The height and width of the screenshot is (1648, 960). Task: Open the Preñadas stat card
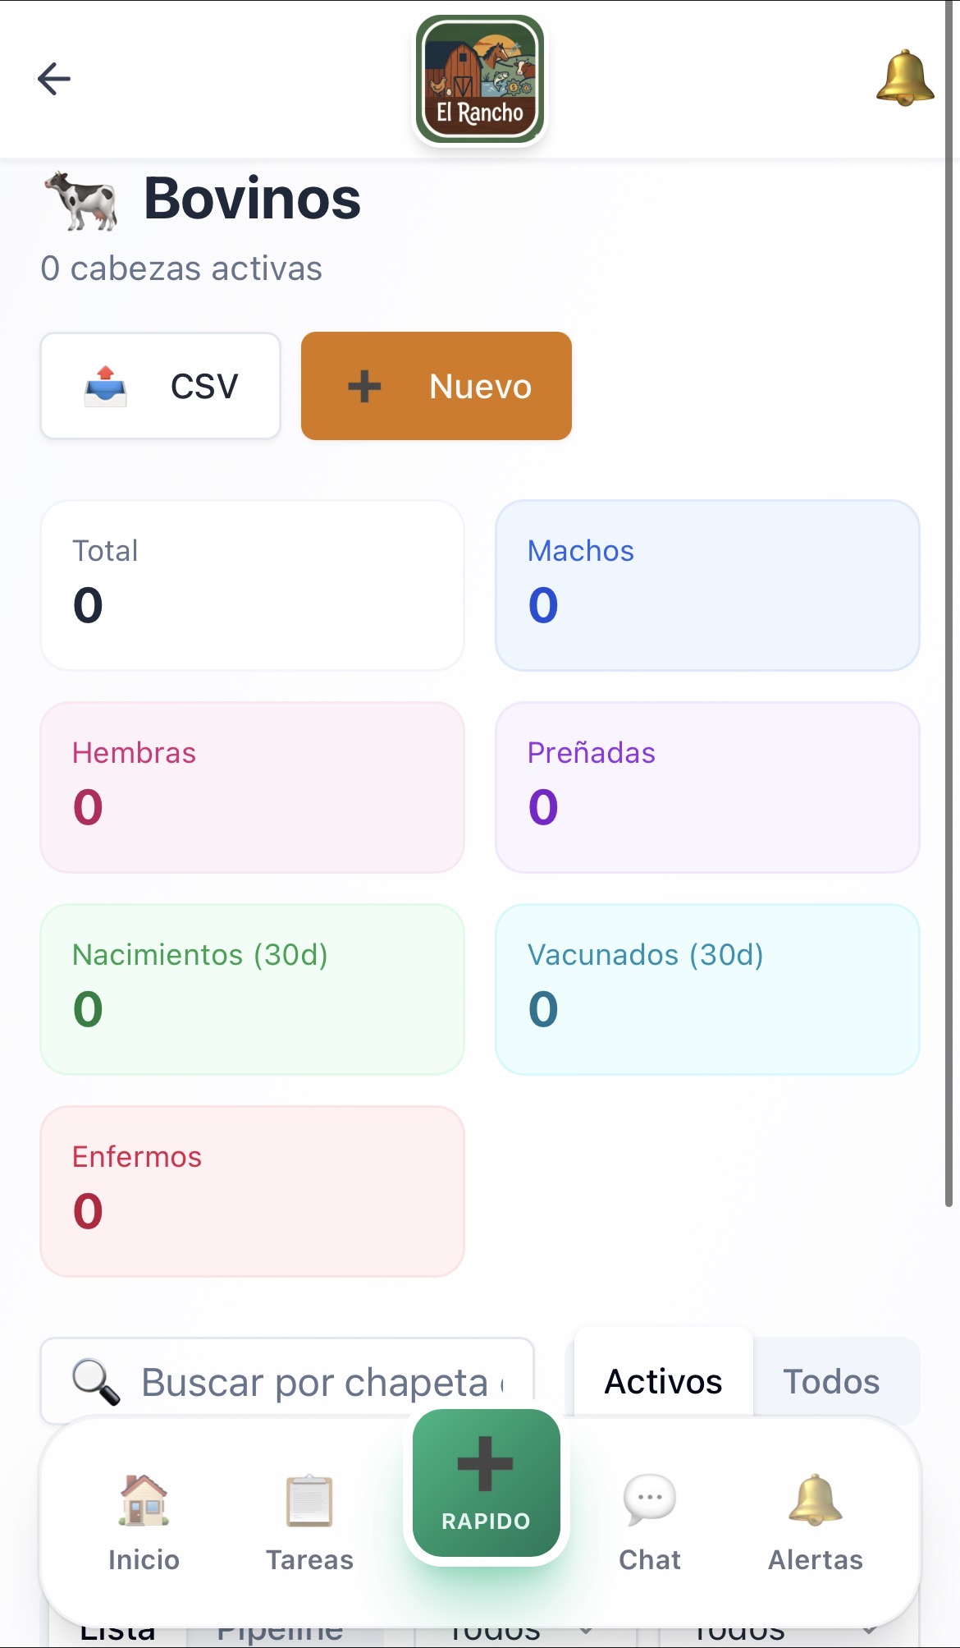click(707, 787)
